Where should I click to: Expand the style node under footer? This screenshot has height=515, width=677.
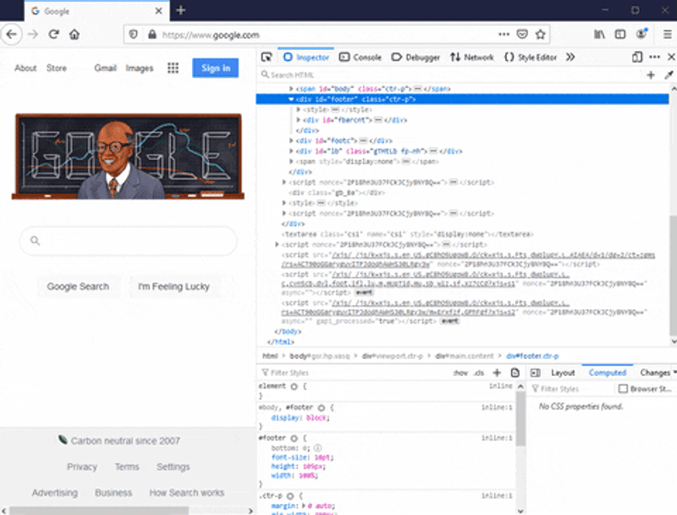tap(299, 109)
